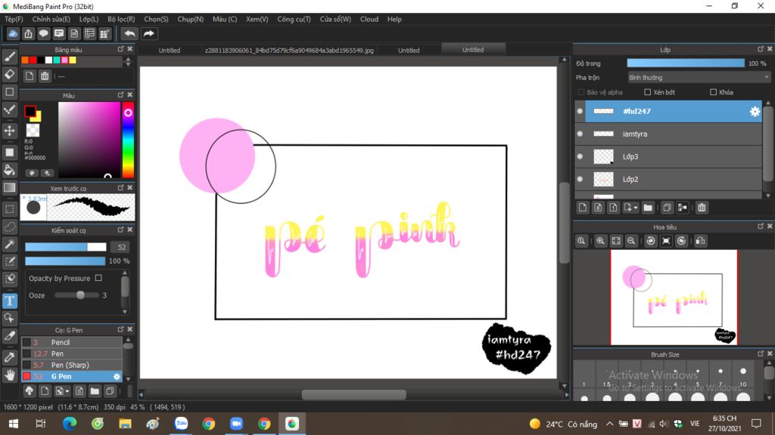
Task: Enable the Xén bớt checkbox
Action: [x=648, y=92]
